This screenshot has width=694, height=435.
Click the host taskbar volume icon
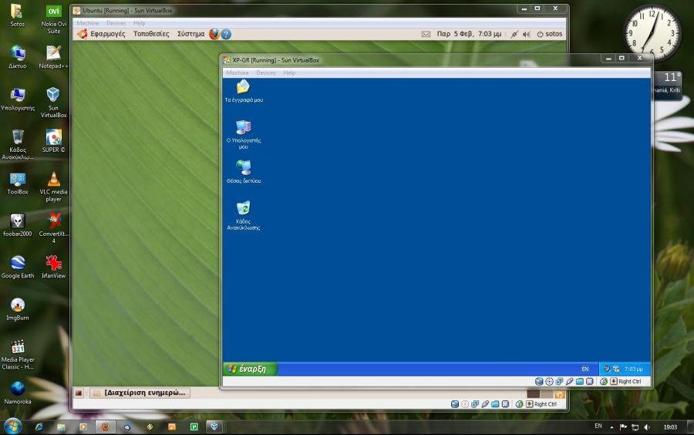(x=646, y=427)
